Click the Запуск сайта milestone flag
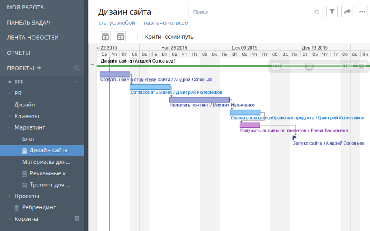Screen dimensions: 370x231 (x=294, y=138)
